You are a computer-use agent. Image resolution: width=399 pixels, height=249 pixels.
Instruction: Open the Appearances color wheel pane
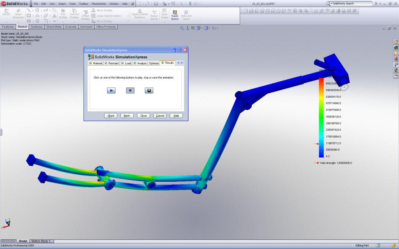click(x=396, y=70)
